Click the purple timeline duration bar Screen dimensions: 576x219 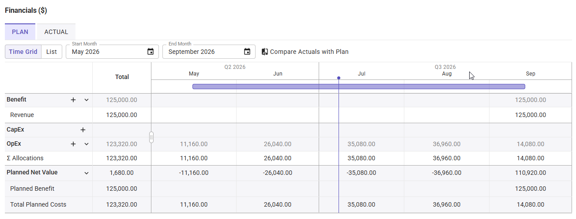tap(359, 87)
